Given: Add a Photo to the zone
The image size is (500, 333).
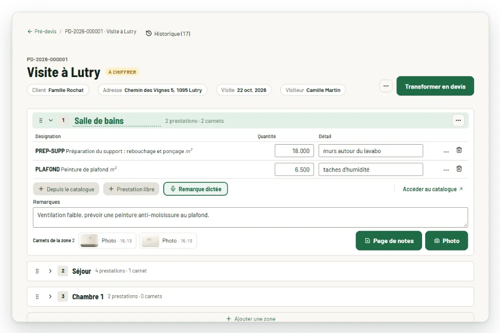Looking at the screenshot, I should point(446,241).
